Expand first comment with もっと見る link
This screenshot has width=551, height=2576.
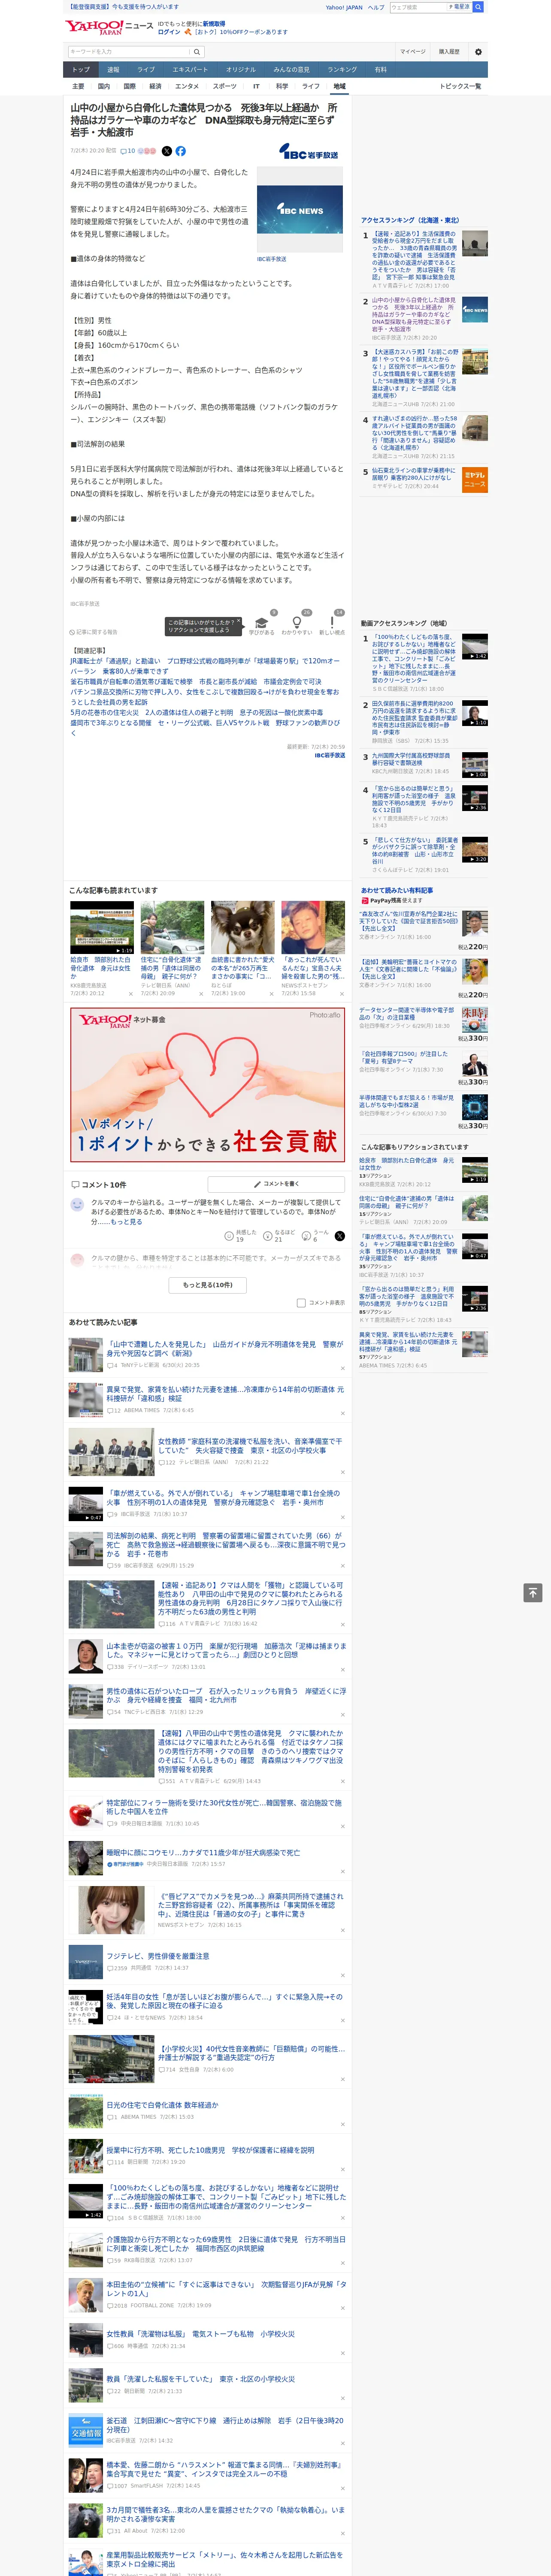(x=126, y=1221)
